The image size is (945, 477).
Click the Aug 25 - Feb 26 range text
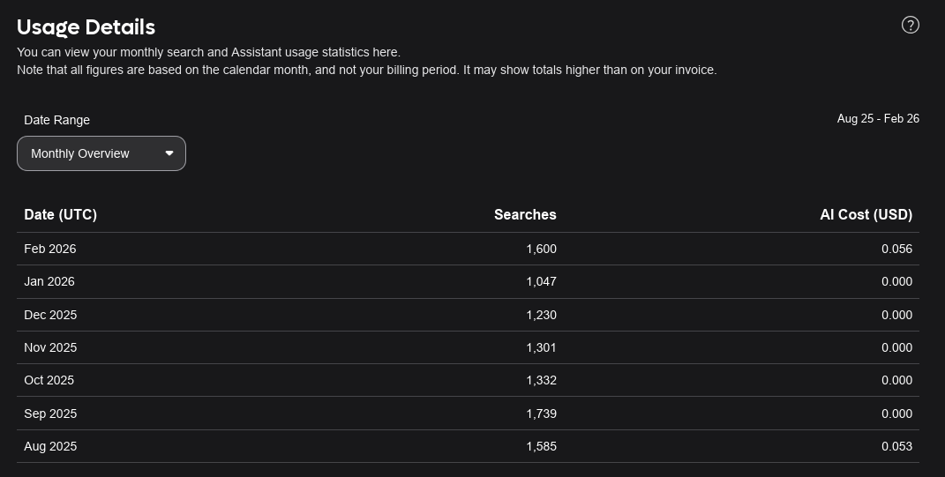878,119
